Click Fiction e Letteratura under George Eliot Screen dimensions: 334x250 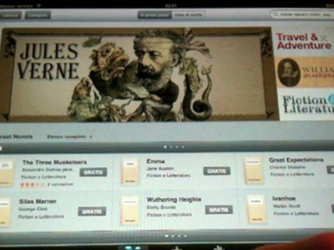coord(41,217)
